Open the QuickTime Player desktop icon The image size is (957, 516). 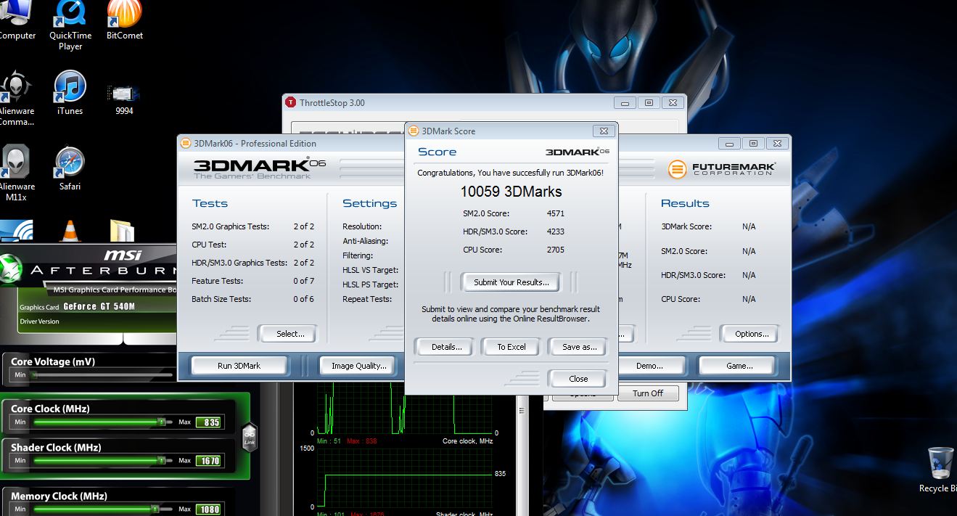tap(70, 25)
